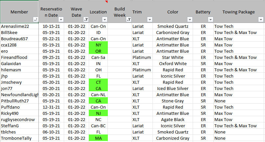Open the Battery column filter dropdown
This screenshot has width=265, height=142.
click(210, 20)
